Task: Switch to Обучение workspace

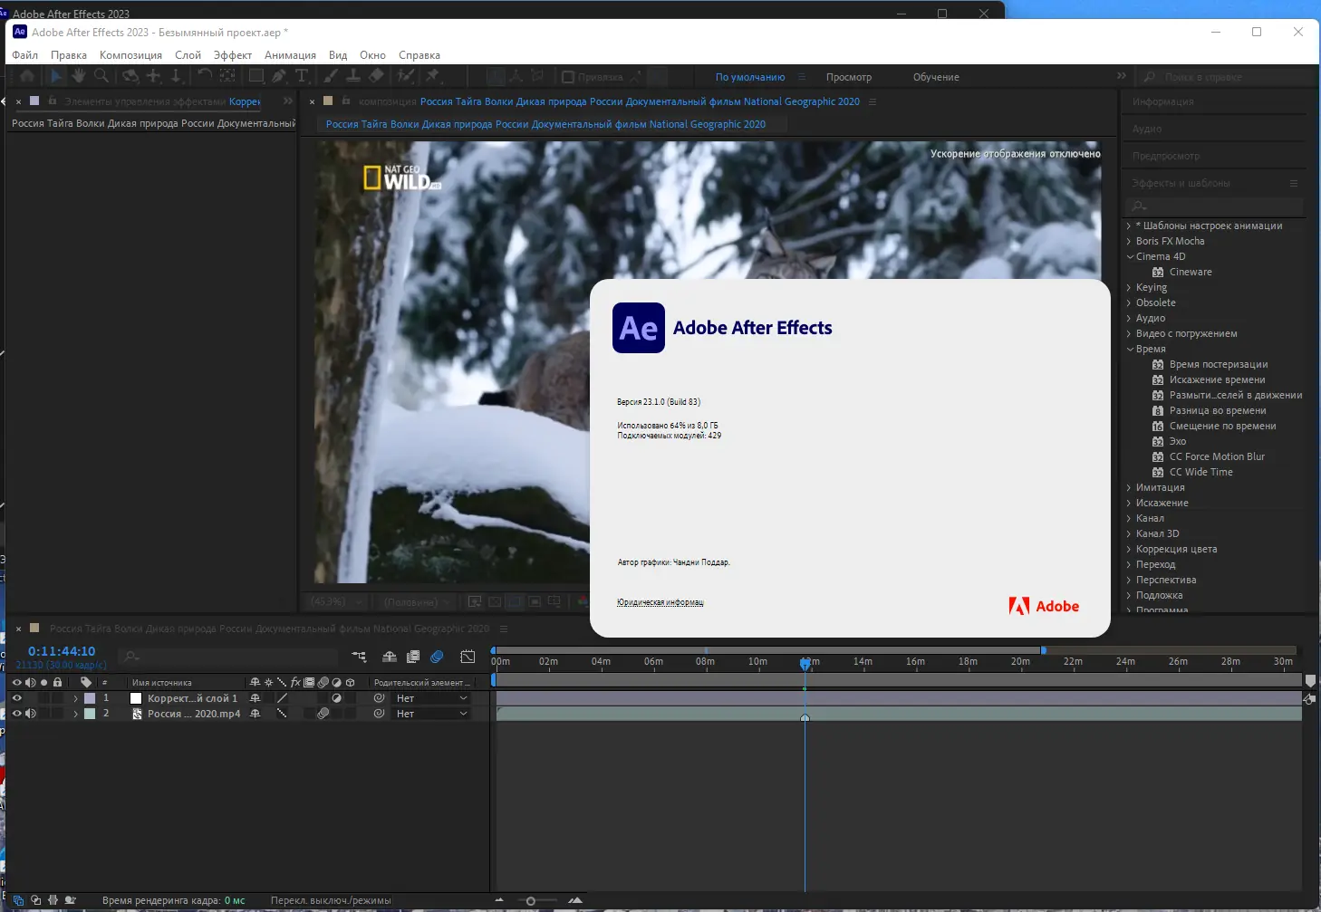Action: click(x=935, y=77)
